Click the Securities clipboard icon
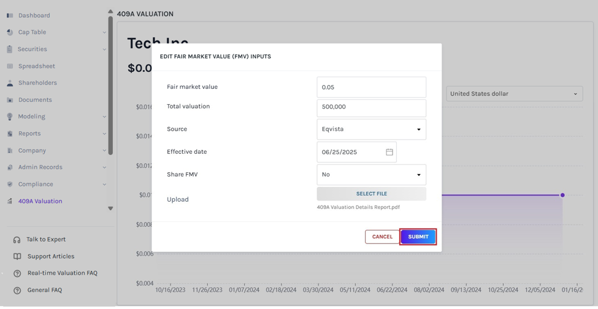The height and width of the screenshot is (309, 598). tap(10, 49)
